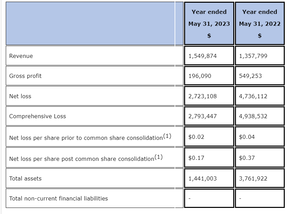
Task: Select 'Total non-current financial liabilities' row label
Action: tap(59, 198)
